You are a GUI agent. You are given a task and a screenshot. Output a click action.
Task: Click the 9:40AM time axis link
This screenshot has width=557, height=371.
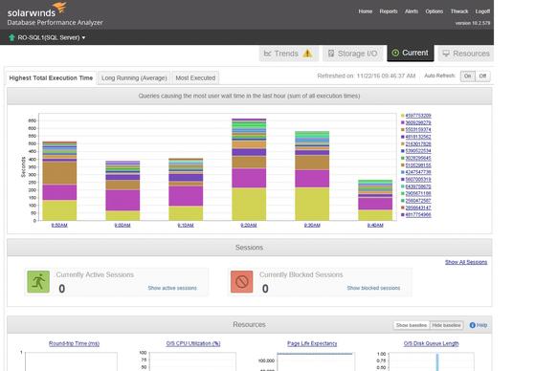coord(375,225)
